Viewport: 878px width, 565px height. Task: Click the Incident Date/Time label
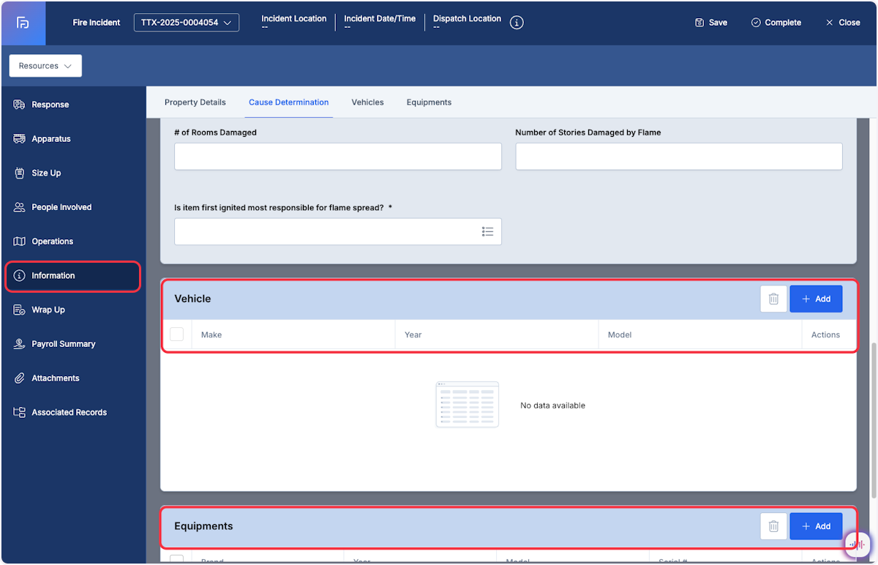(x=380, y=18)
